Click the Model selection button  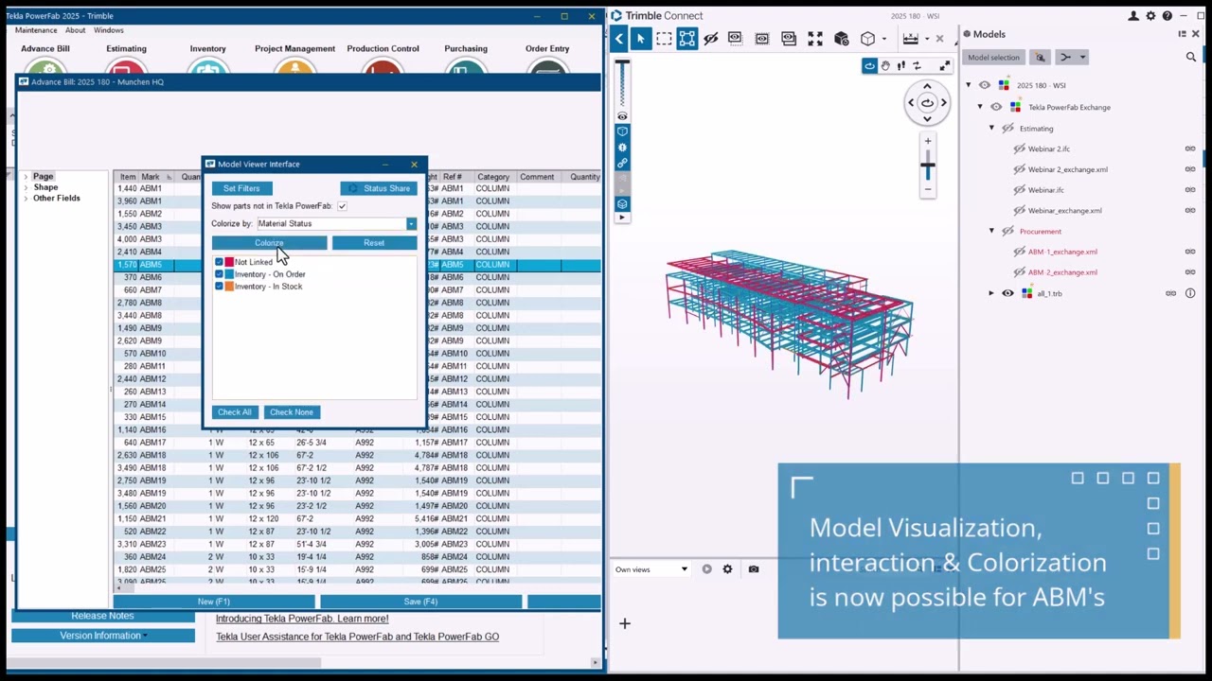coord(993,58)
